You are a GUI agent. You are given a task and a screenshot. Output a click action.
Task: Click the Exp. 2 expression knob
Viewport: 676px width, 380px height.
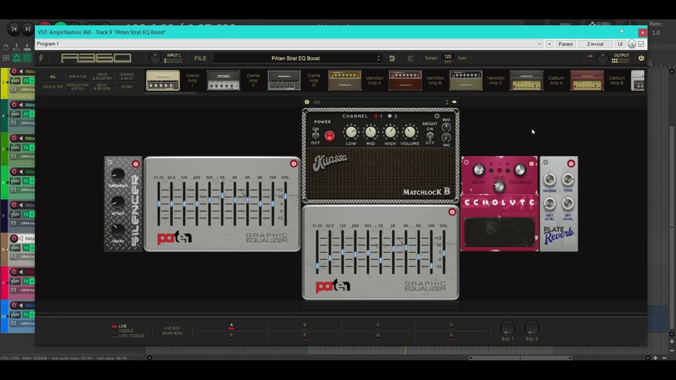point(531,328)
